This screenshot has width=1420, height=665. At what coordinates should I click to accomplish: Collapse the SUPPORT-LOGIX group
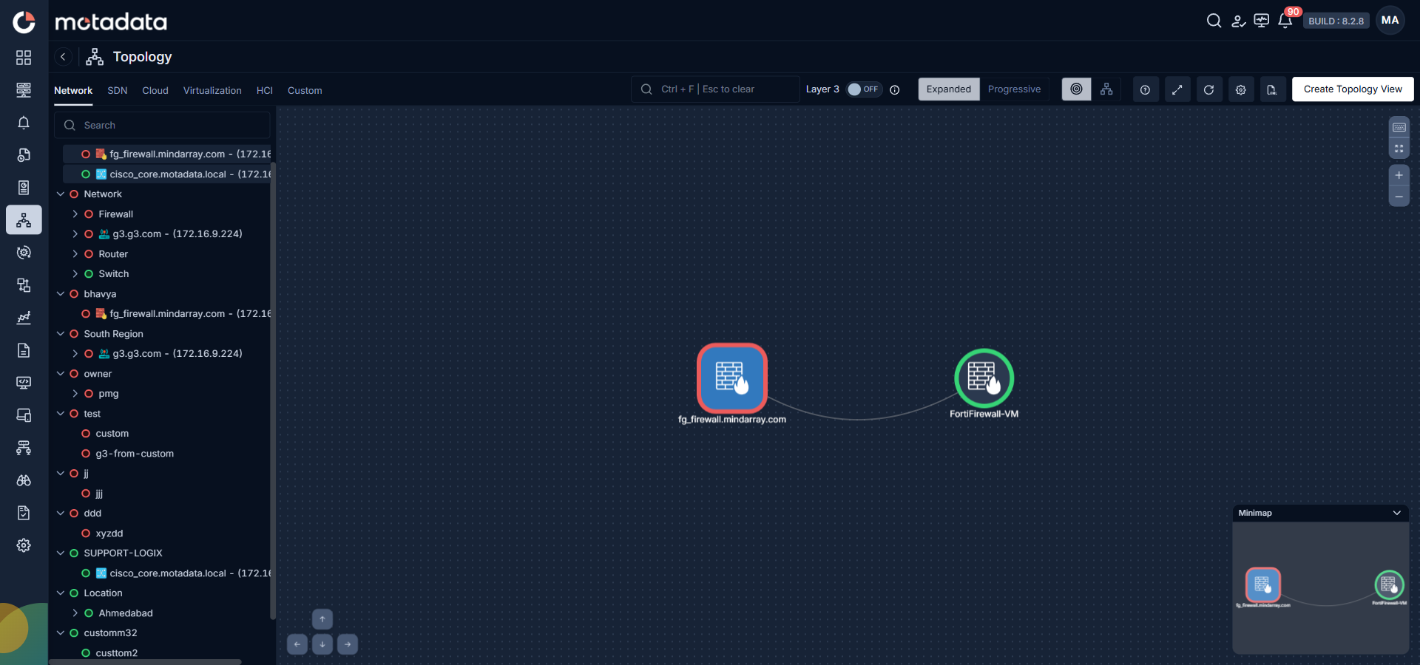61,553
